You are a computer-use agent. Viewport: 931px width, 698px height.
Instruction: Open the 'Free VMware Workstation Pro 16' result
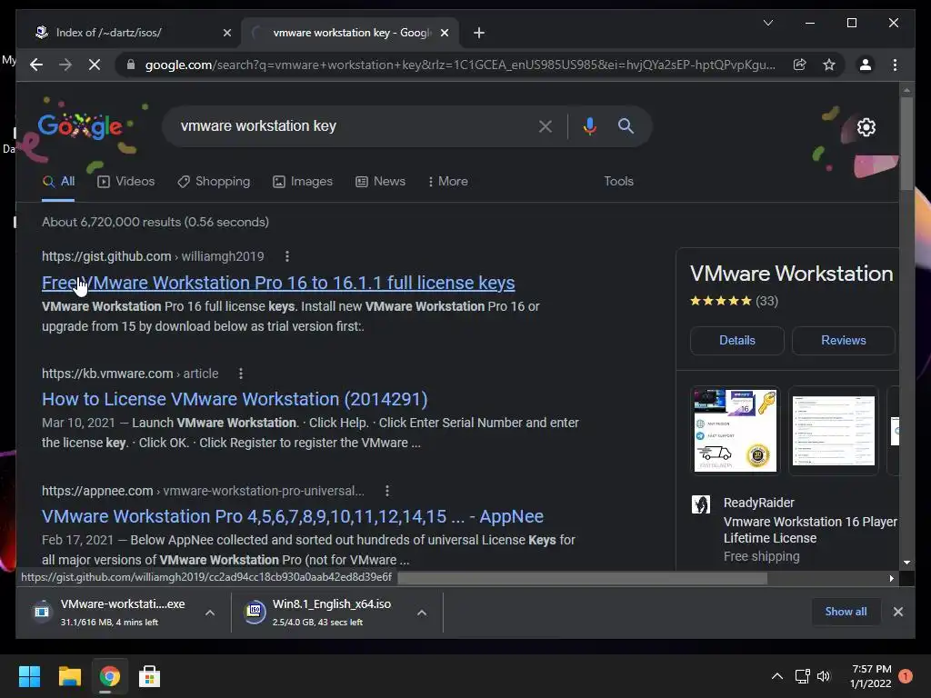[278, 284]
